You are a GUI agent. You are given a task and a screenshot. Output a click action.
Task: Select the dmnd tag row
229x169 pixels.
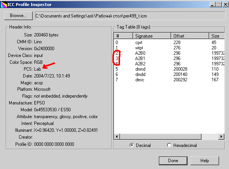pyautogui.click(x=169, y=69)
